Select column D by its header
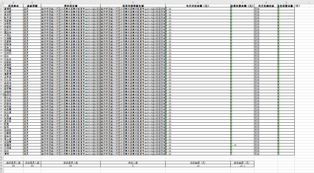 click(133, 2)
